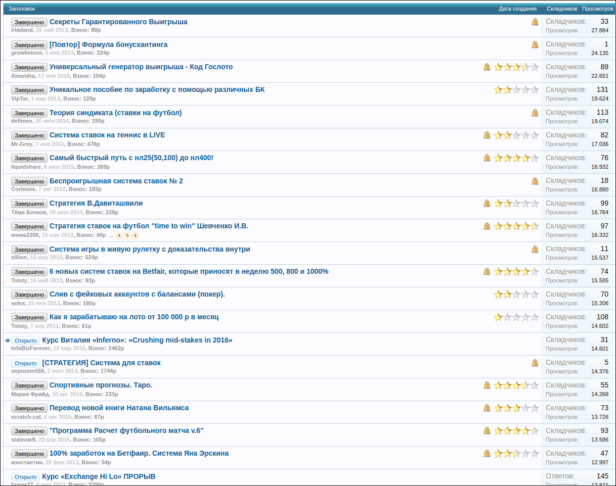Go to page 4 of time to win thread
This screenshot has width=616, height=486.
(119, 235)
